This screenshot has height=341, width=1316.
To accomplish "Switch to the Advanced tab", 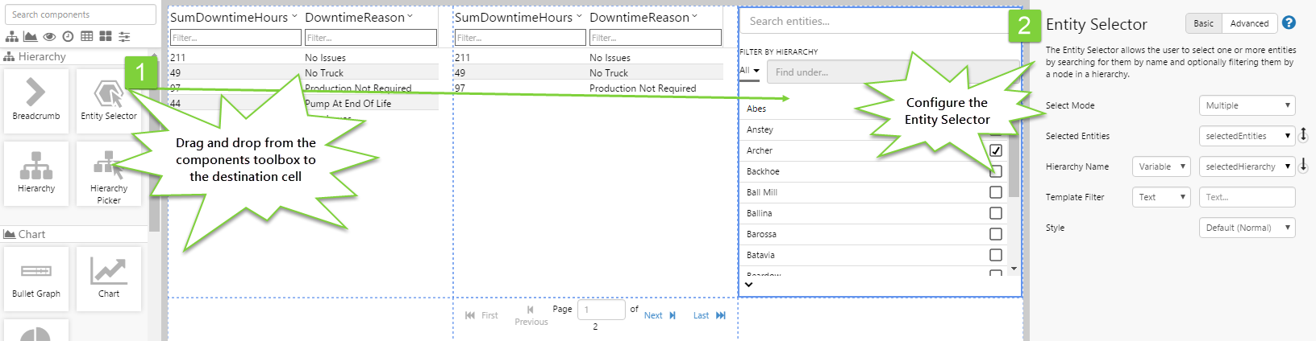I will point(1249,23).
